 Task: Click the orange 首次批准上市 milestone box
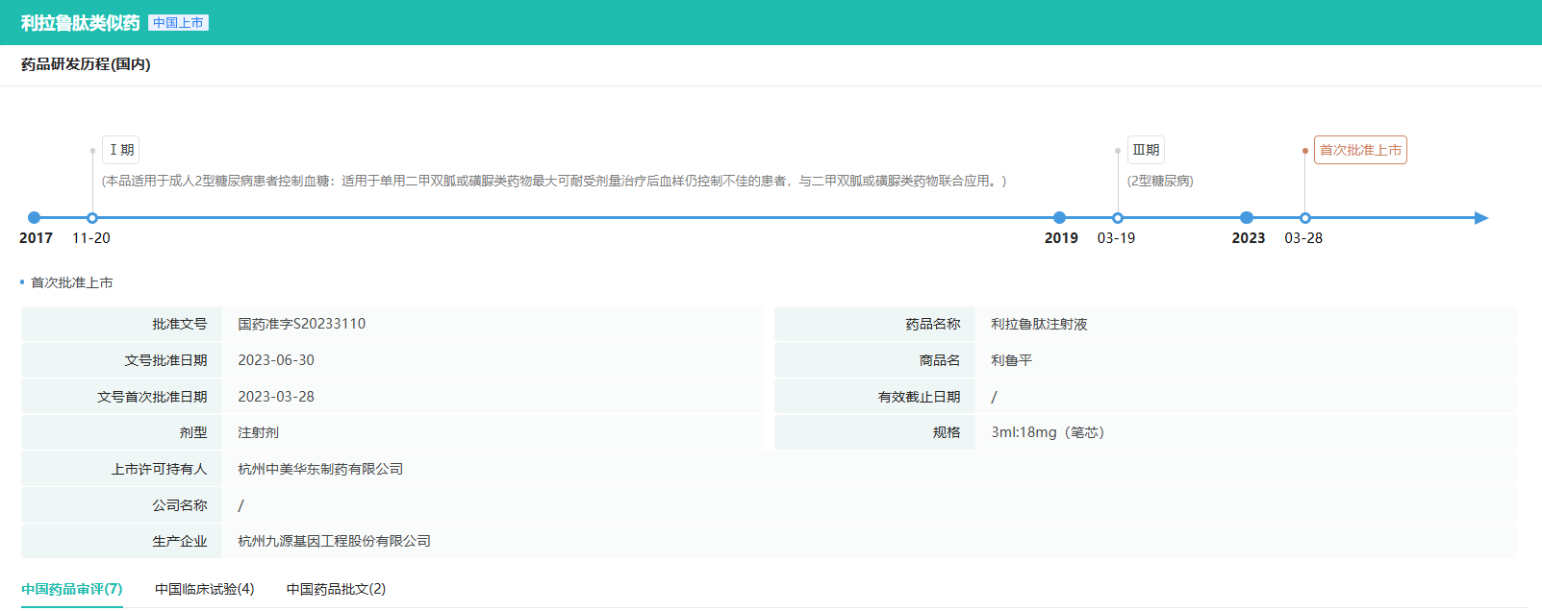point(1359,150)
